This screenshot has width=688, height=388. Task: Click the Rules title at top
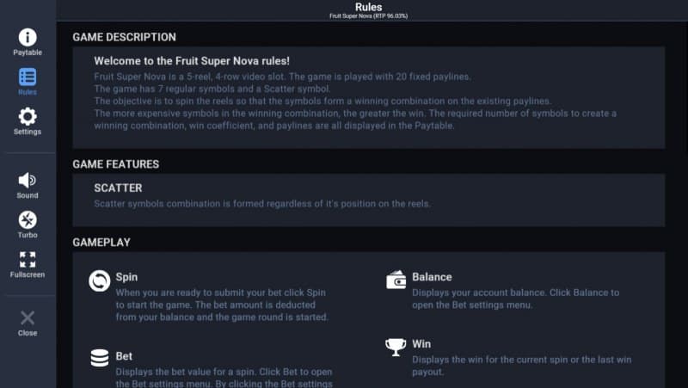tap(369, 7)
